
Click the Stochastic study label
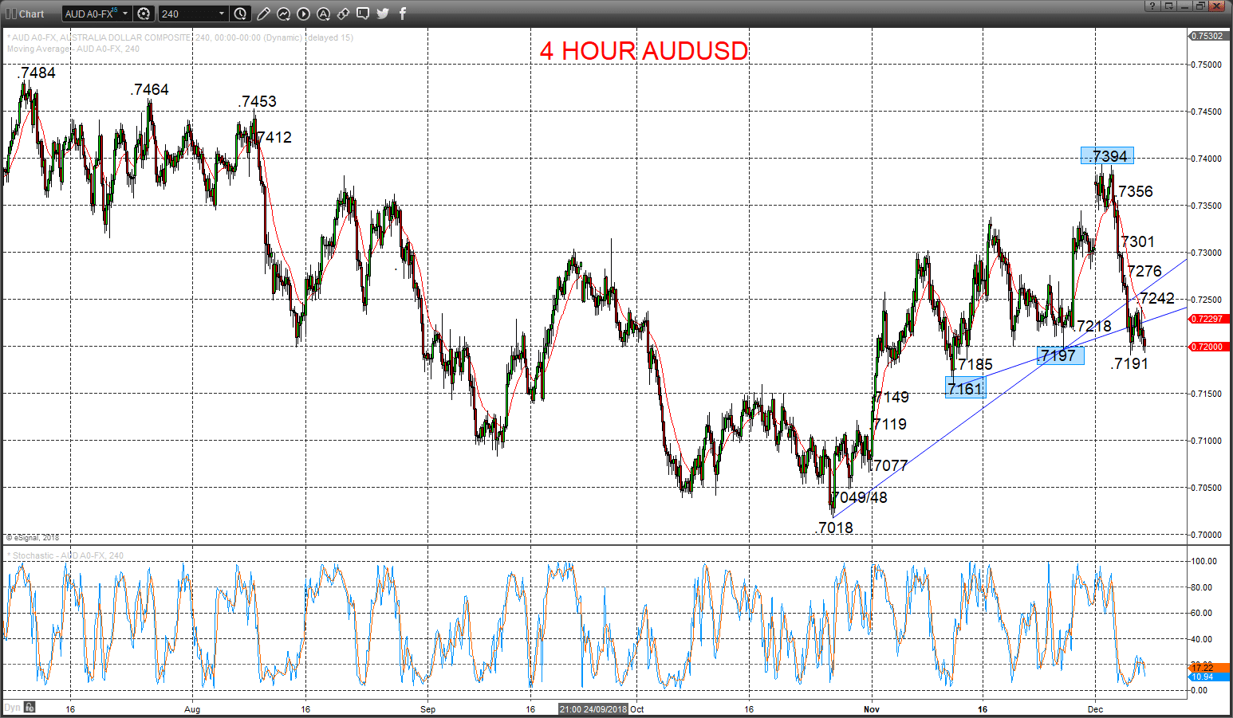tap(65, 555)
